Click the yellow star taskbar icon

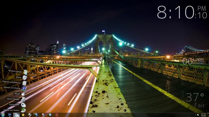point(23,115)
